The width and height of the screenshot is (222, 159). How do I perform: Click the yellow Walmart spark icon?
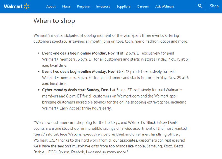pyautogui.click(x=27, y=6)
